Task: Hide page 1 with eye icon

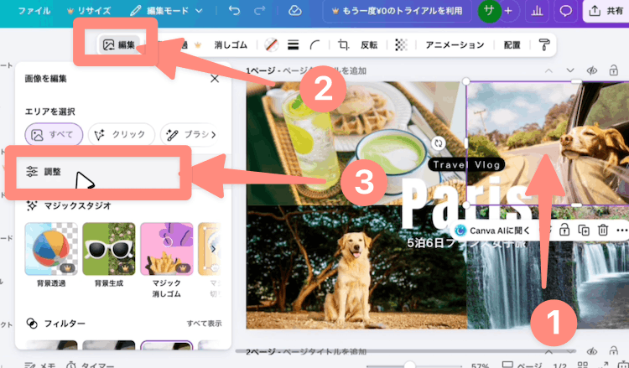Action: [x=592, y=71]
